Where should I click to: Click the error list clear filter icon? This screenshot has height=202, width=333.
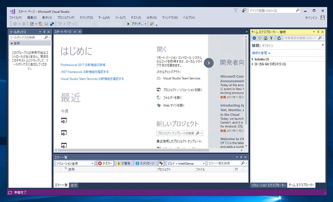pyautogui.click(x=161, y=163)
